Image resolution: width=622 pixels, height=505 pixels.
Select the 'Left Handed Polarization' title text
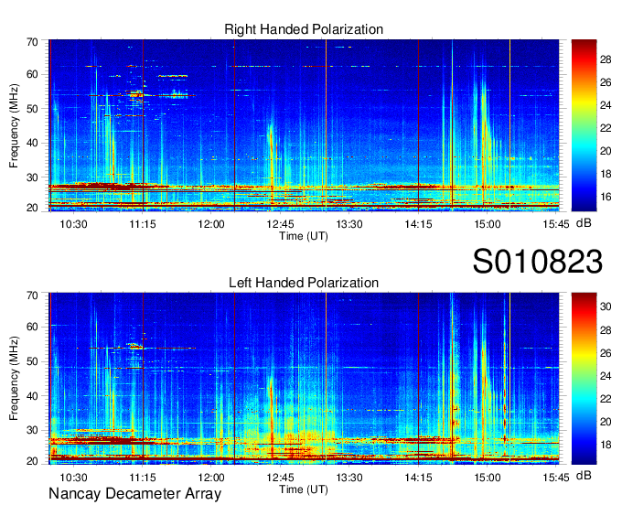[x=304, y=283]
